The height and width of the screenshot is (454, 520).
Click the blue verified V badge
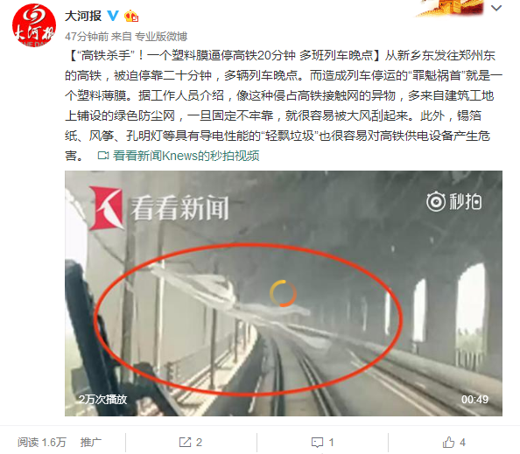pos(113,16)
